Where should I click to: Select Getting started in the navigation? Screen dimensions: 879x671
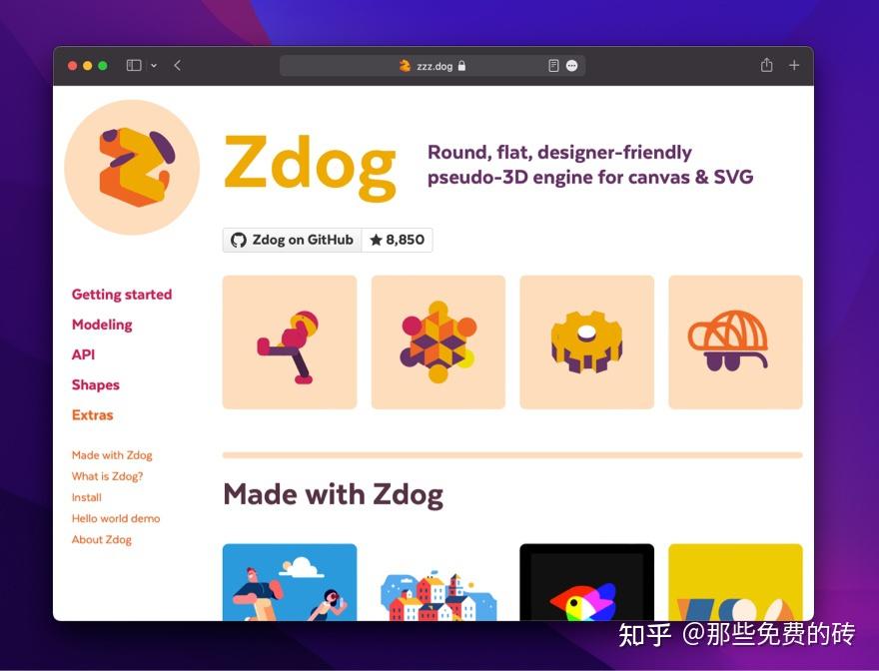[x=122, y=295]
